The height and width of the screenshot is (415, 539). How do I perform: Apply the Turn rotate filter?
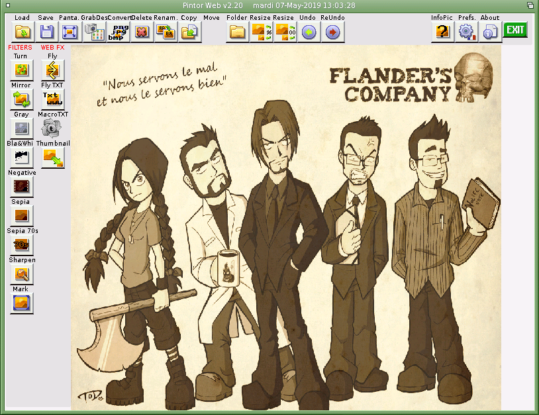point(21,70)
